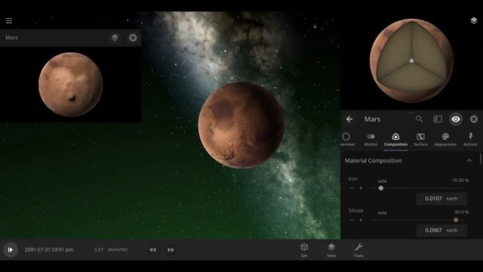Click the Silicate 90.0 % value
Image resolution: width=483 pixels, height=272 pixels.
pyautogui.click(x=461, y=212)
